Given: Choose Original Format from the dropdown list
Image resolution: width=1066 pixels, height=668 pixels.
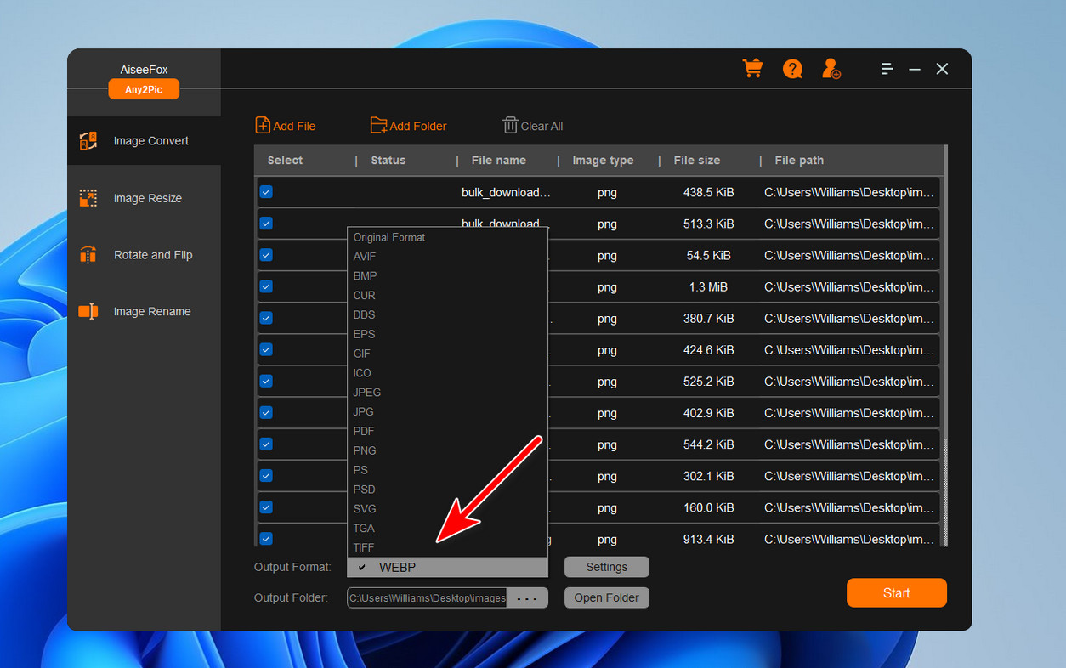Looking at the screenshot, I should coord(447,237).
